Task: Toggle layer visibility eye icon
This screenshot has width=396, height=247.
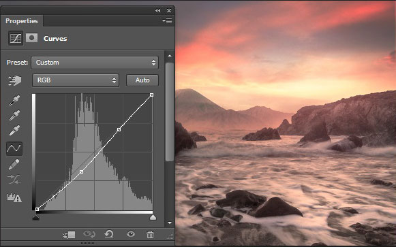Action: 131,234
